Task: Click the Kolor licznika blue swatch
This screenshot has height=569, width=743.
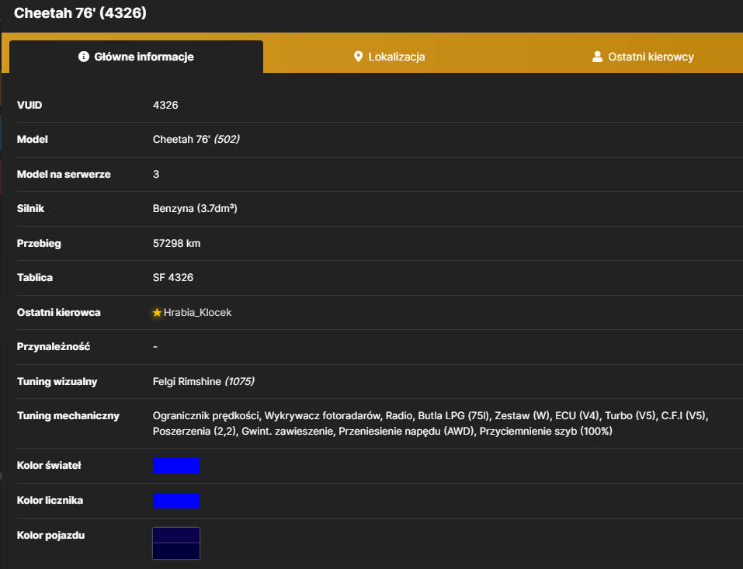Action: 176,501
